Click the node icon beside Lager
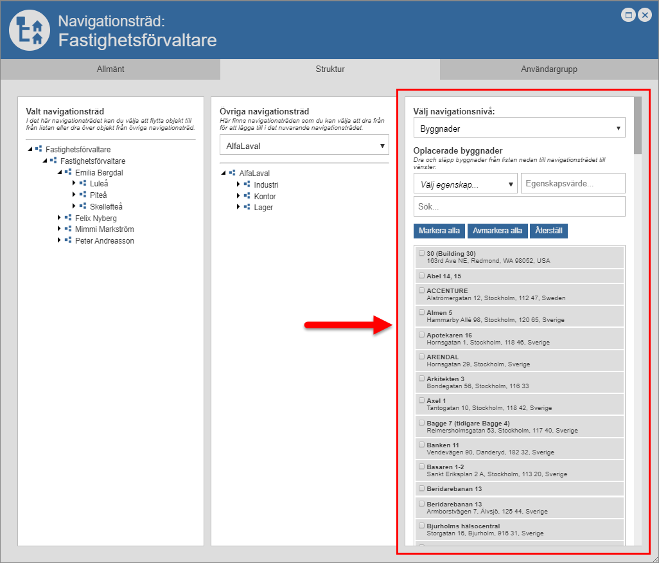 click(247, 207)
